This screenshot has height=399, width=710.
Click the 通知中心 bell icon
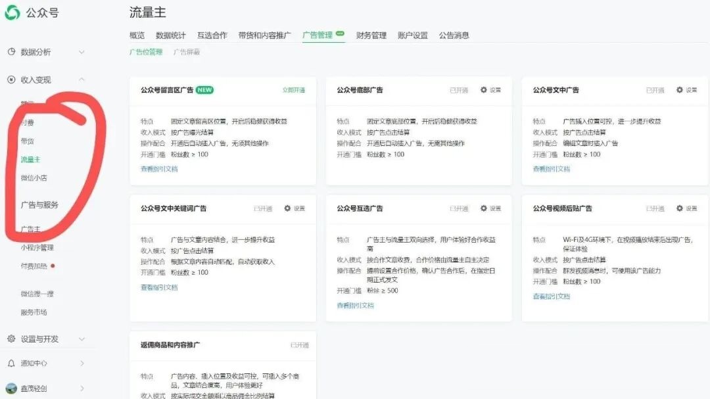(11, 364)
